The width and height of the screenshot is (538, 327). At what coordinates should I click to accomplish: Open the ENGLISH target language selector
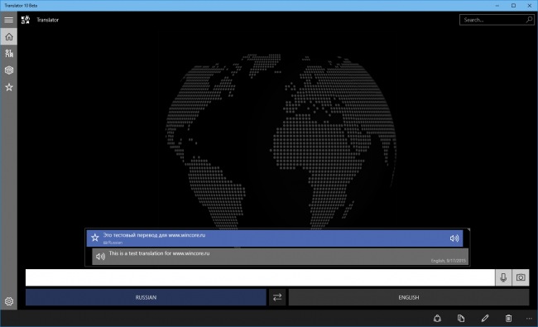point(409,297)
